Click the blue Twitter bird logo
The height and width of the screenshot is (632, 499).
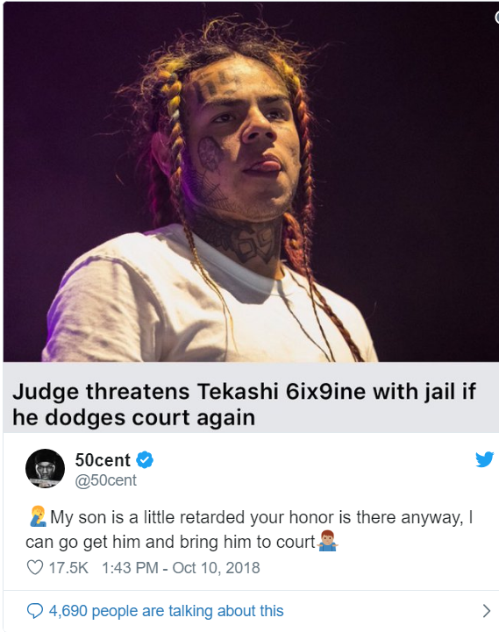coord(484,459)
